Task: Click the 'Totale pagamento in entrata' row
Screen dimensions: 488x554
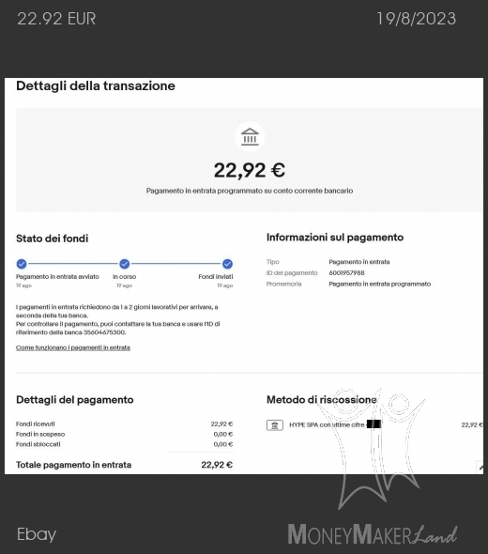Action: coord(124,465)
